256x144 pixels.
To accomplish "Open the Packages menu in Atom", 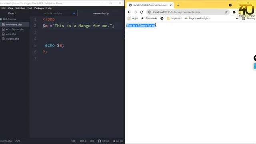I will pyautogui.click(x=39, y=8).
